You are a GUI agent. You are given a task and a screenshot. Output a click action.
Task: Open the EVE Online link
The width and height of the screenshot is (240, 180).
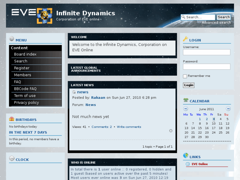coord(200,164)
